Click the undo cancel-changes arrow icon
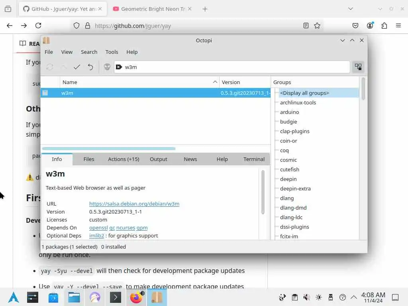408x306 pixels. [x=90, y=67]
